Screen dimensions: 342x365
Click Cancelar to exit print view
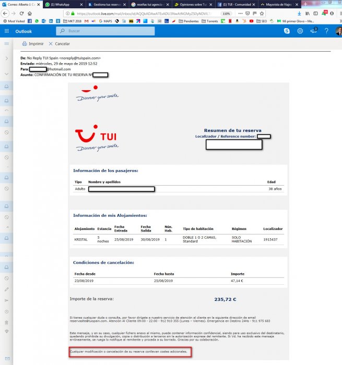(59, 43)
